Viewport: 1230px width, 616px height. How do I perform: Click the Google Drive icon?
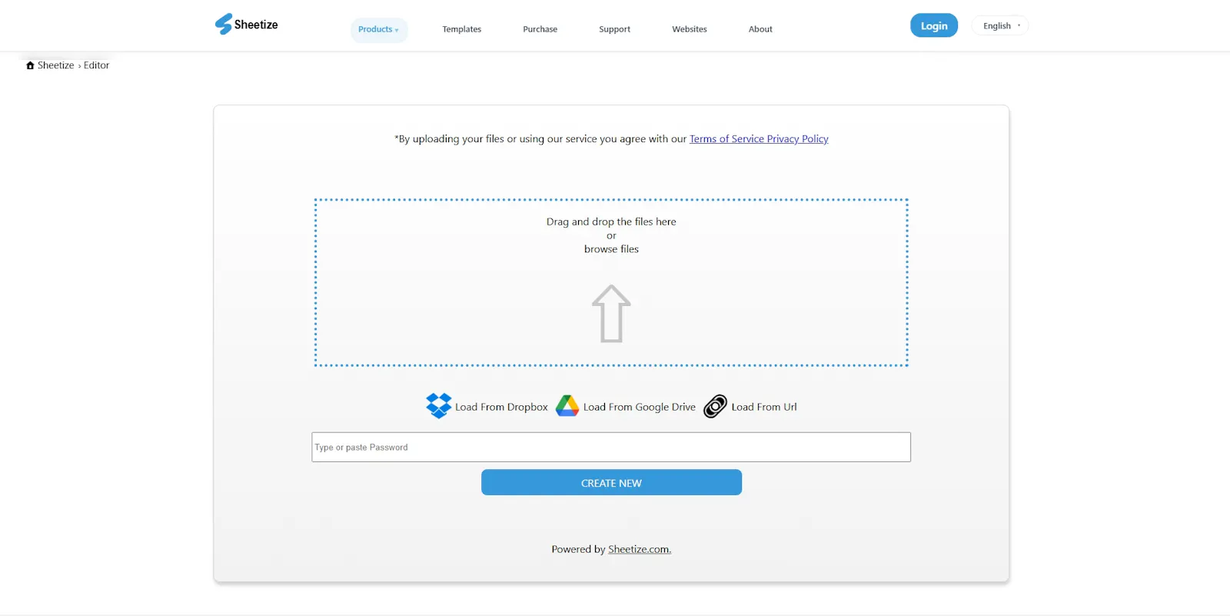(567, 406)
